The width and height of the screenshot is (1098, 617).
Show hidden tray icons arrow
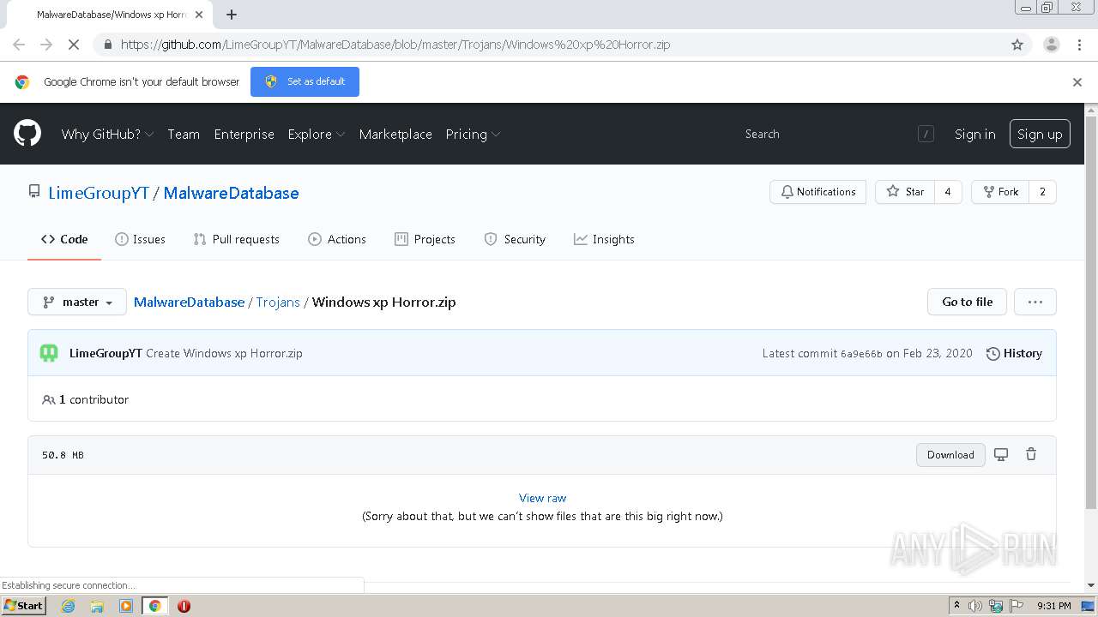[x=956, y=606]
